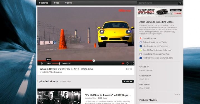Click the Search Channel input field
Viewport: 200px width, 104px height.
pyautogui.click(x=158, y=3)
